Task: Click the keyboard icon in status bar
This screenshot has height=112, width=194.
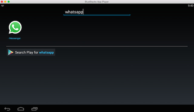Action: click(2, 6)
